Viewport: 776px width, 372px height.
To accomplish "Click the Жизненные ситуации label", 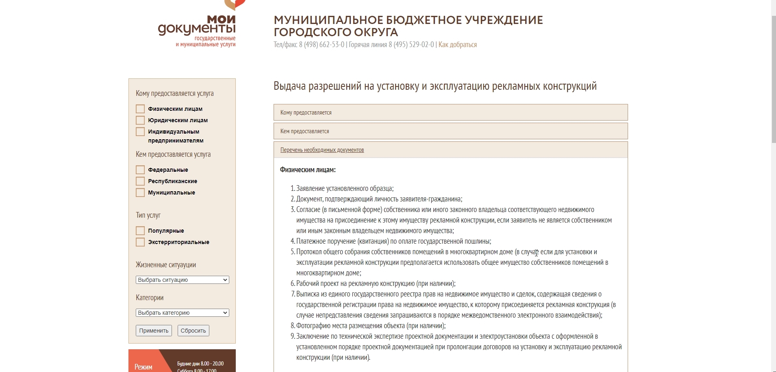I will pyautogui.click(x=166, y=265).
